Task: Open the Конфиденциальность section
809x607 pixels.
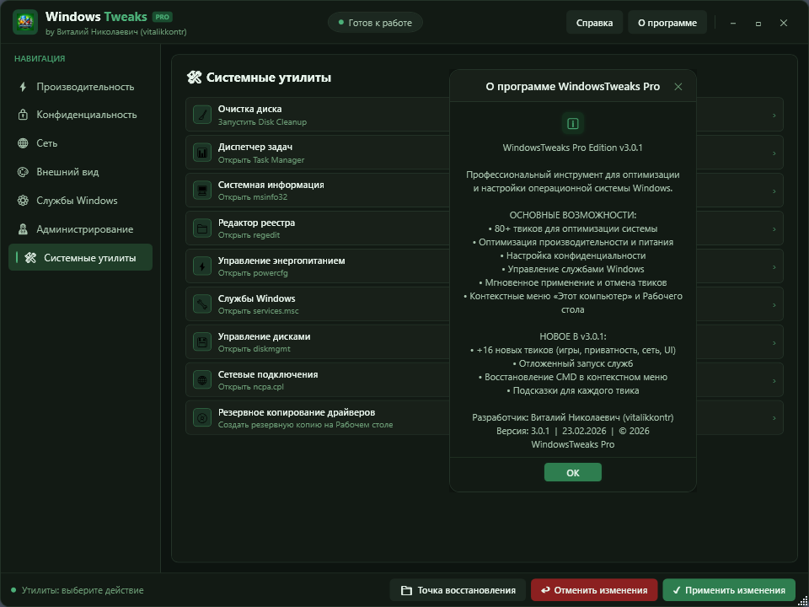Action: tap(81, 115)
